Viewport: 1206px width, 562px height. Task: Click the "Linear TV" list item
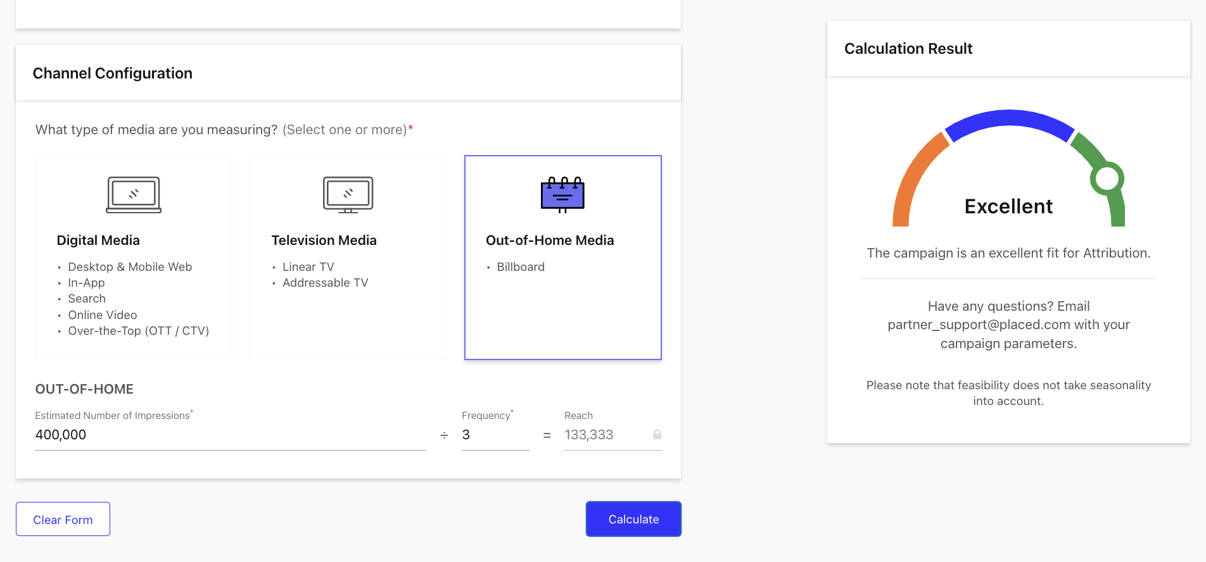tap(308, 267)
